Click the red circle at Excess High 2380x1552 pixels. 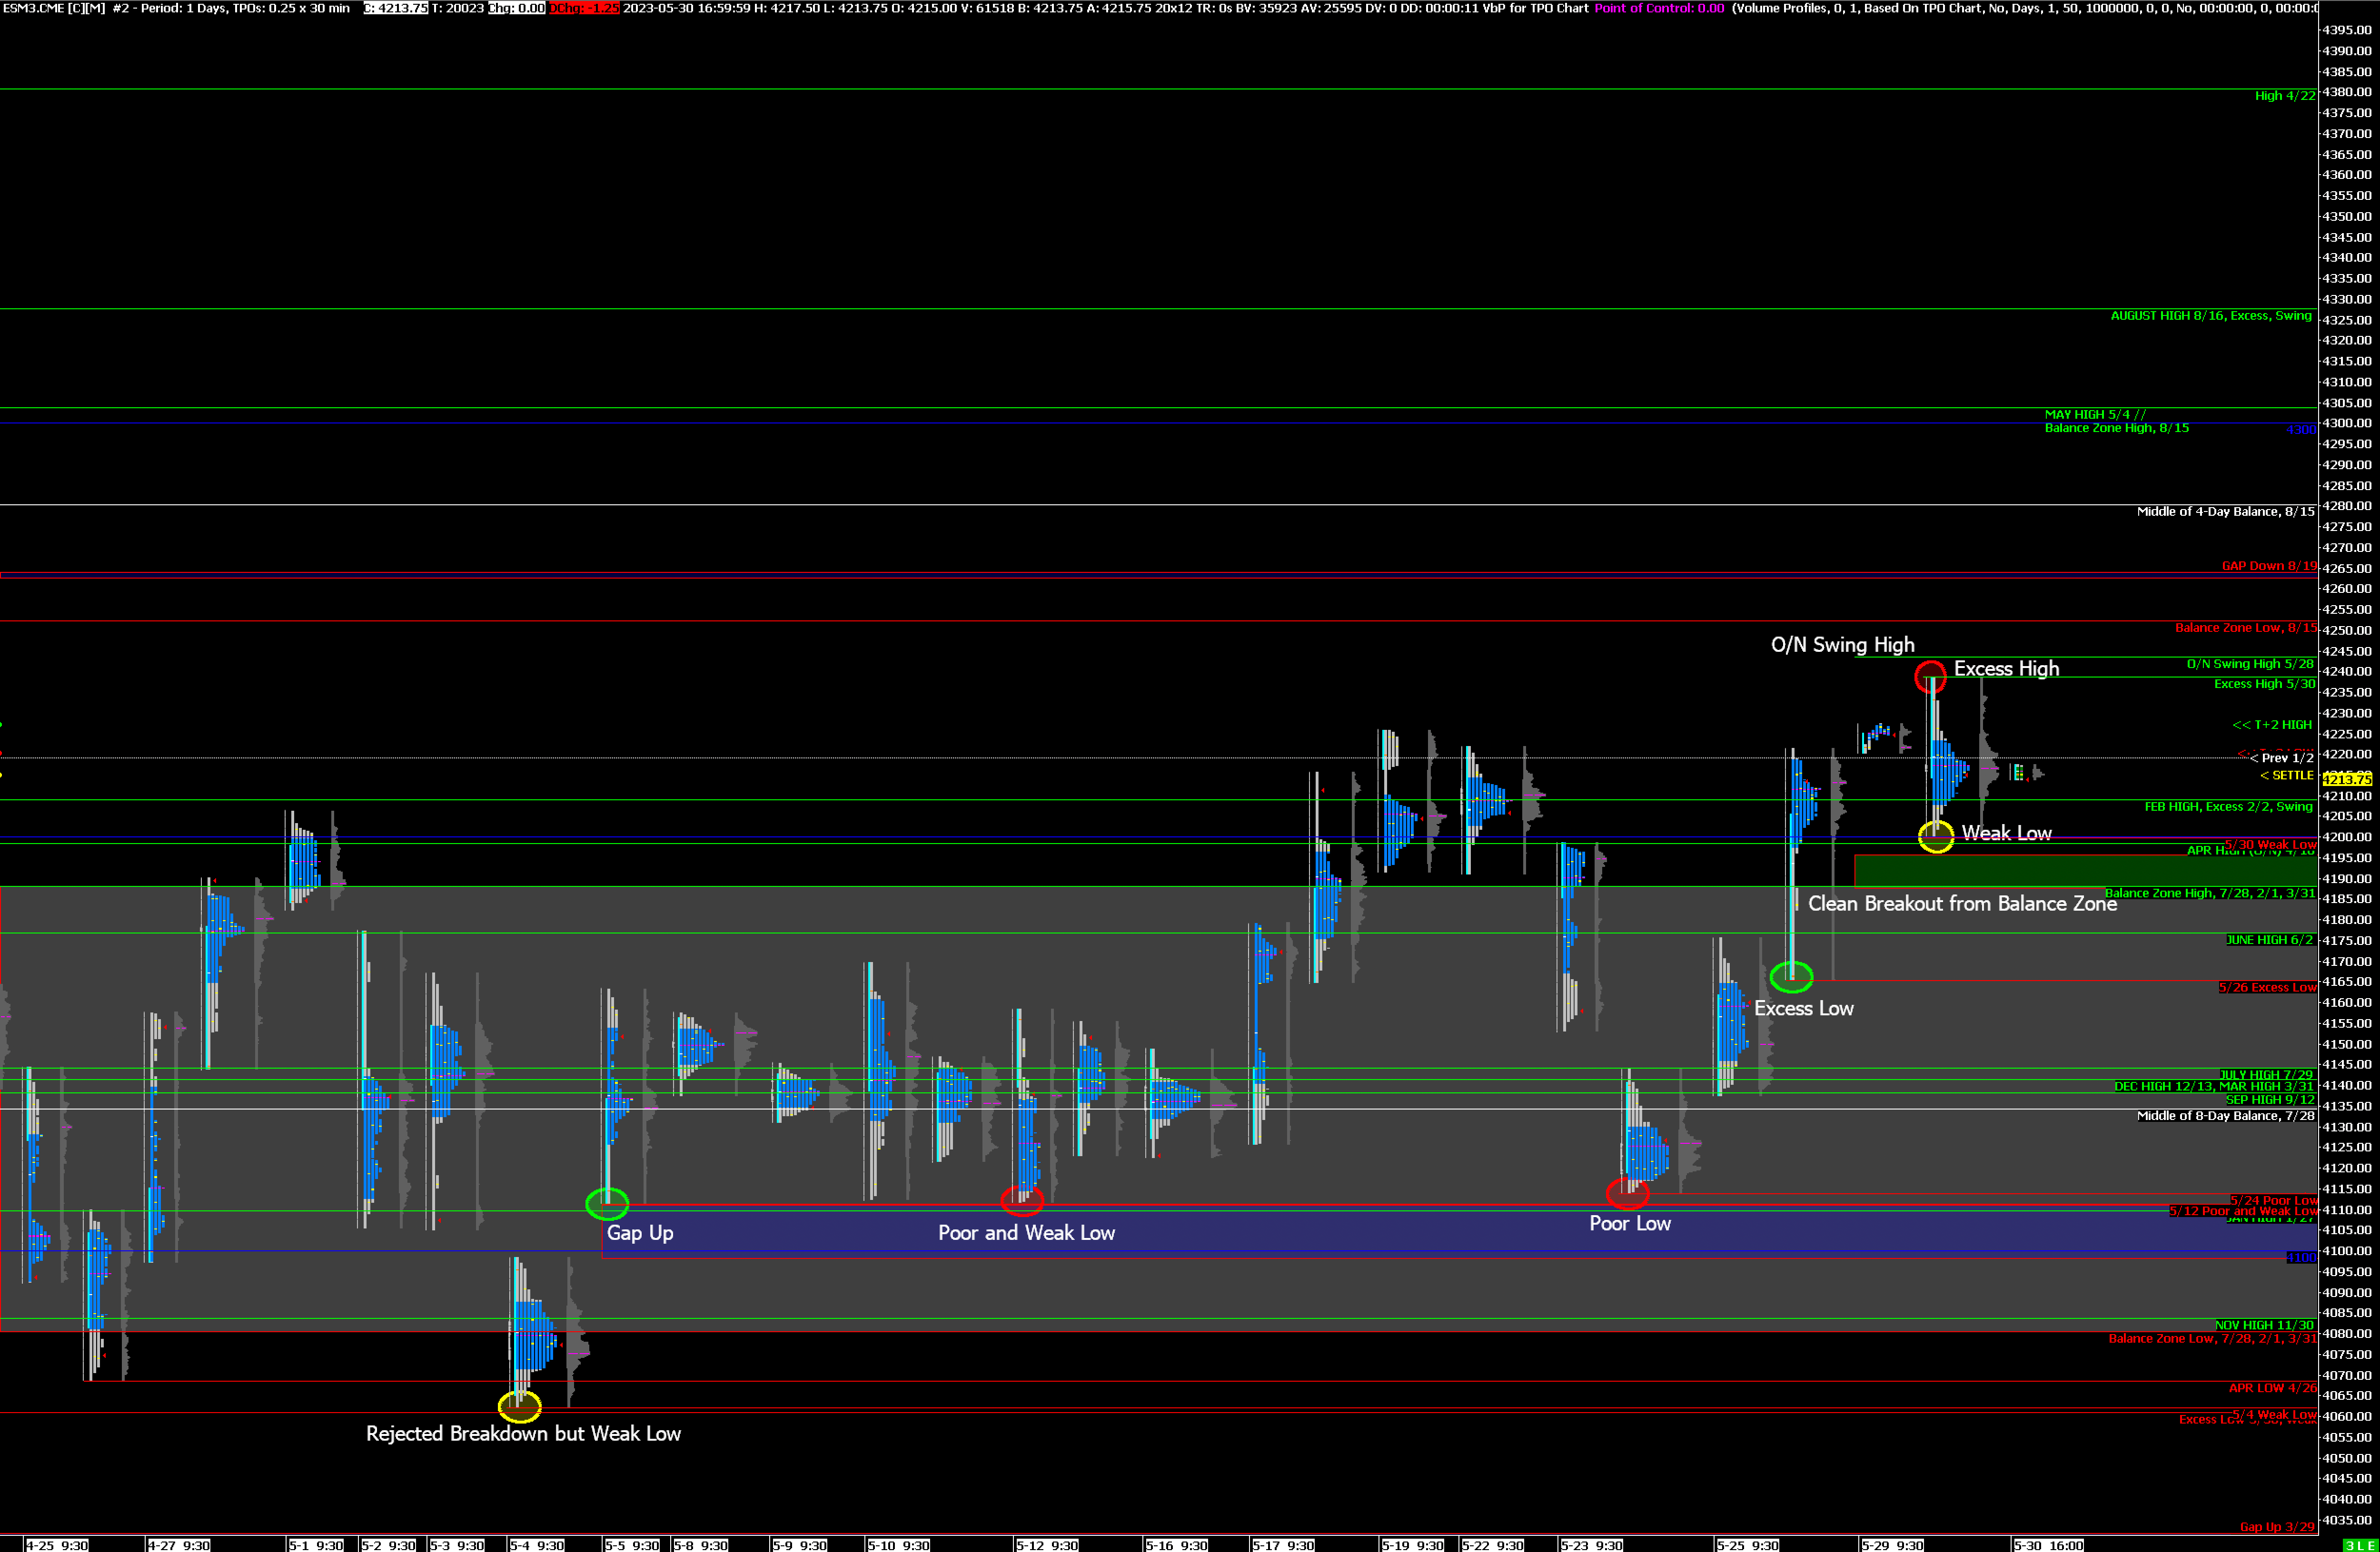1930,677
